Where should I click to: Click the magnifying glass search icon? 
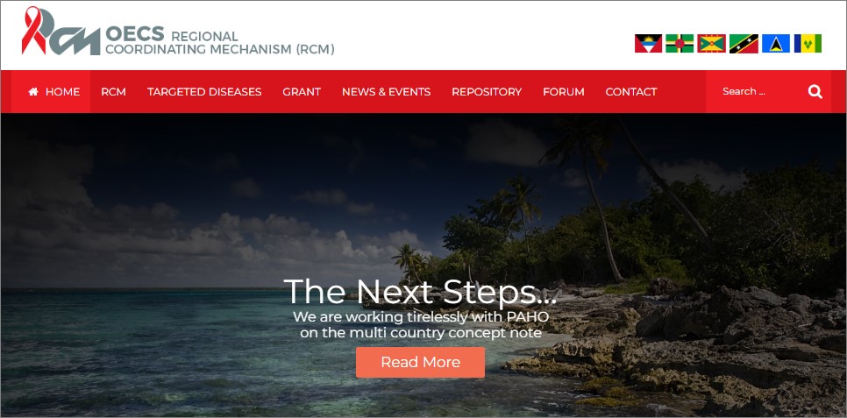tap(815, 92)
